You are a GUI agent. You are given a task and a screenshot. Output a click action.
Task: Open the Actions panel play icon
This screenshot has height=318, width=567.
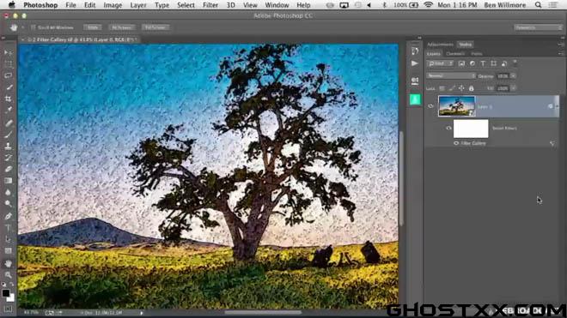(415, 63)
